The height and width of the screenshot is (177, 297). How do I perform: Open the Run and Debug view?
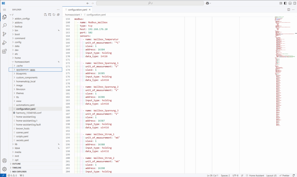pos(5,43)
